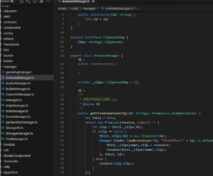This screenshot has width=213, height=176.
Task: Collapse all folders in Explorer
Action: (41, 2)
